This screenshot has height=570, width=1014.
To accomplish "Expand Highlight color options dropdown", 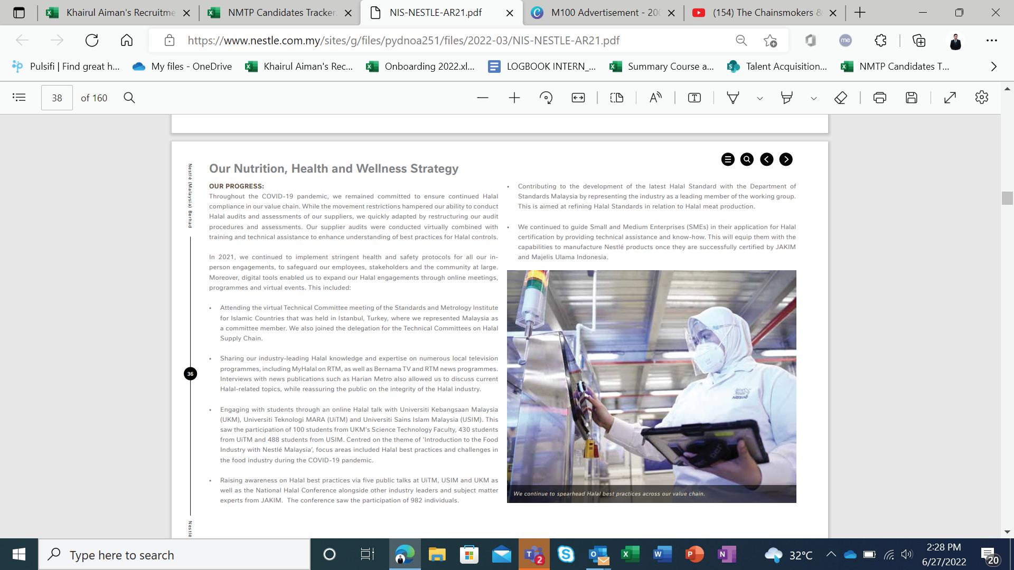I will click(814, 98).
